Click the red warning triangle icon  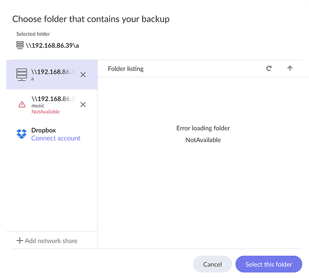click(x=22, y=105)
